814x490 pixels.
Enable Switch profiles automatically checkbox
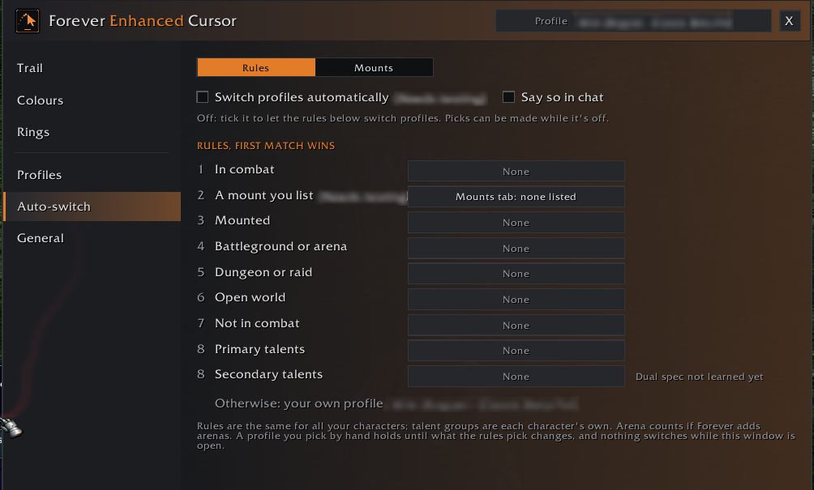coord(203,97)
